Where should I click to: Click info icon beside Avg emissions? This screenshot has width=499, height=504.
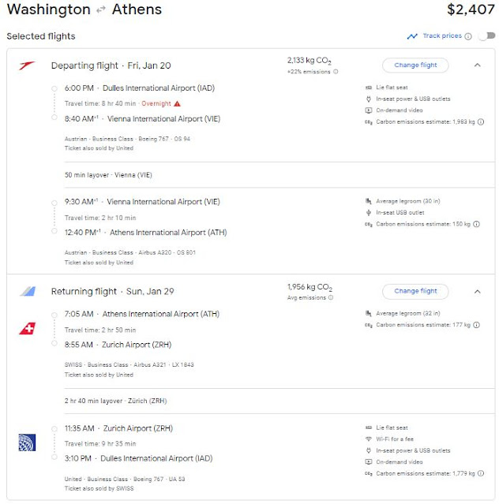coord(331,297)
